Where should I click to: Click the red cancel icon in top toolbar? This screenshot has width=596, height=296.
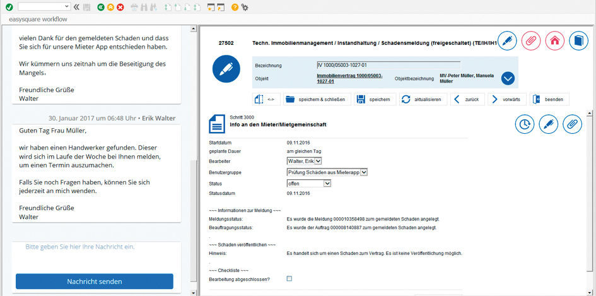pos(120,7)
